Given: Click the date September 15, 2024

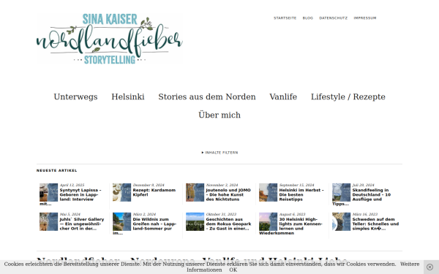Looking at the screenshot, I should [296, 185].
